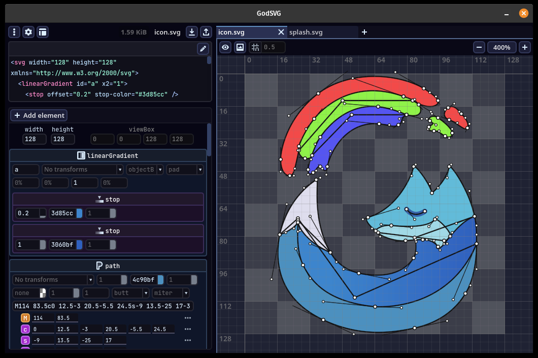Toggle the eye visibility button in viewport
Viewport: 538px width, 358px height.
[225, 47]
